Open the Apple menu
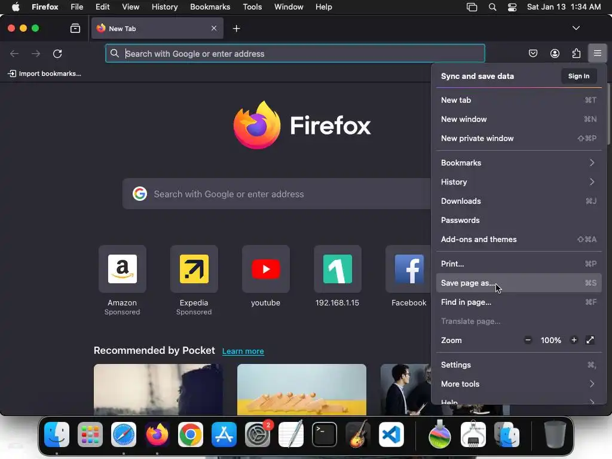The height and width of the screenshot is (459, 612). [16, 7]
